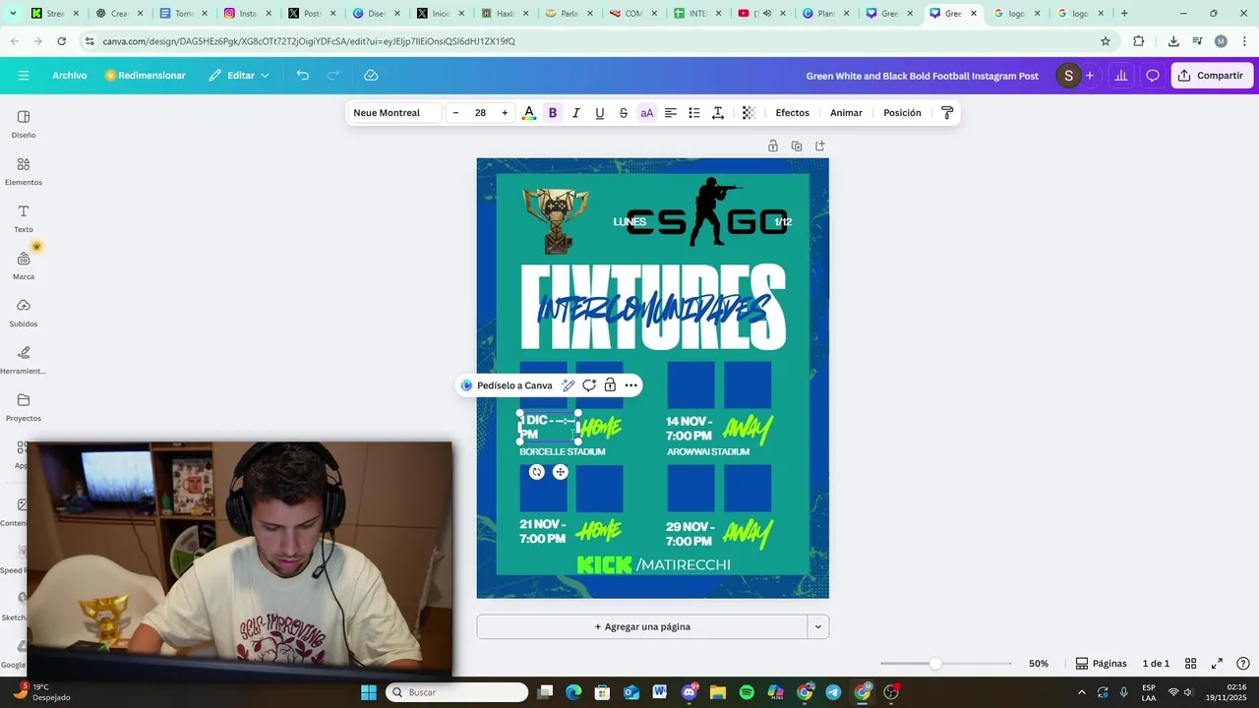Open analytics bar chart icon
1259x708 pixels.
1120,76
